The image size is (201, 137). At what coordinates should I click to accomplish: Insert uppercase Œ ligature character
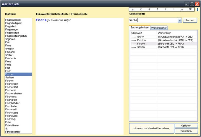tap(190, 9)
